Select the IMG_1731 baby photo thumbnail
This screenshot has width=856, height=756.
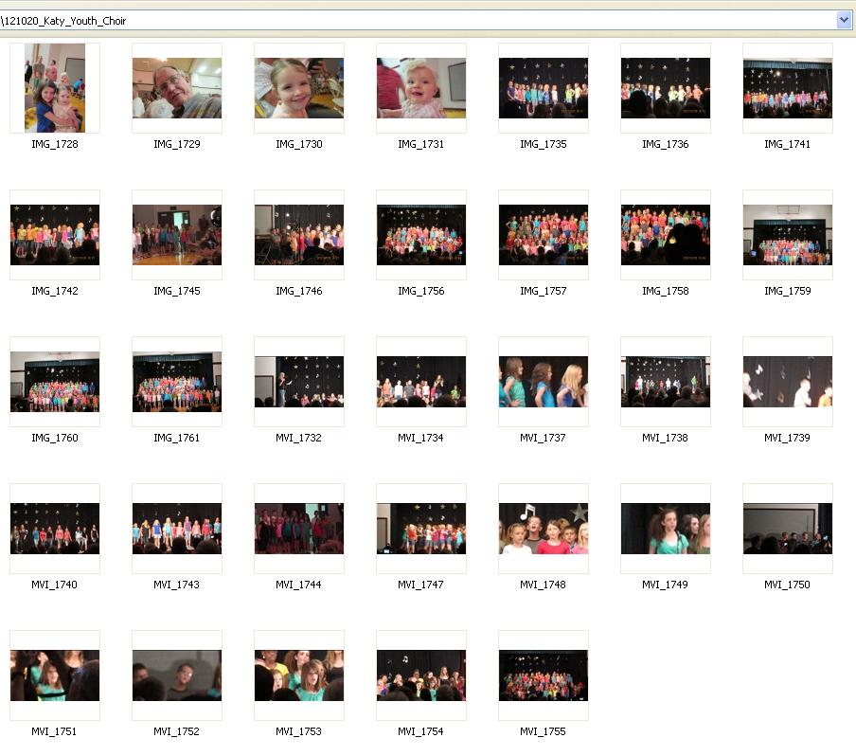[421, 88]
